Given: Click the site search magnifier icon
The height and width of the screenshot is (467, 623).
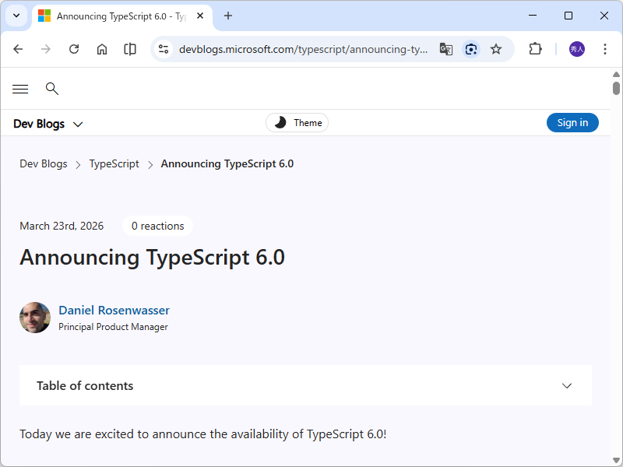Looking at the screenshot, I should click(x=52, y=89).
